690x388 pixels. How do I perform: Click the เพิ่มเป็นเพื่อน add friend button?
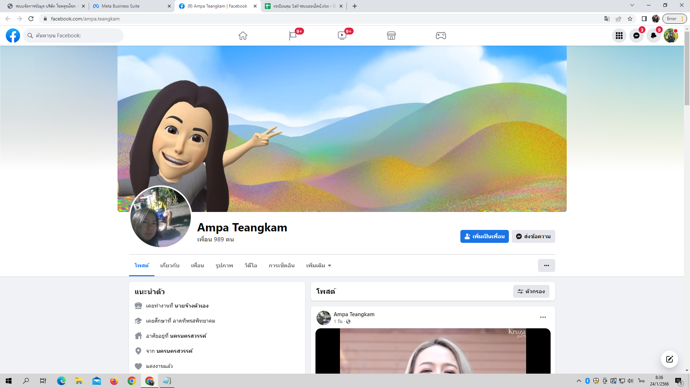click(484, 236)
